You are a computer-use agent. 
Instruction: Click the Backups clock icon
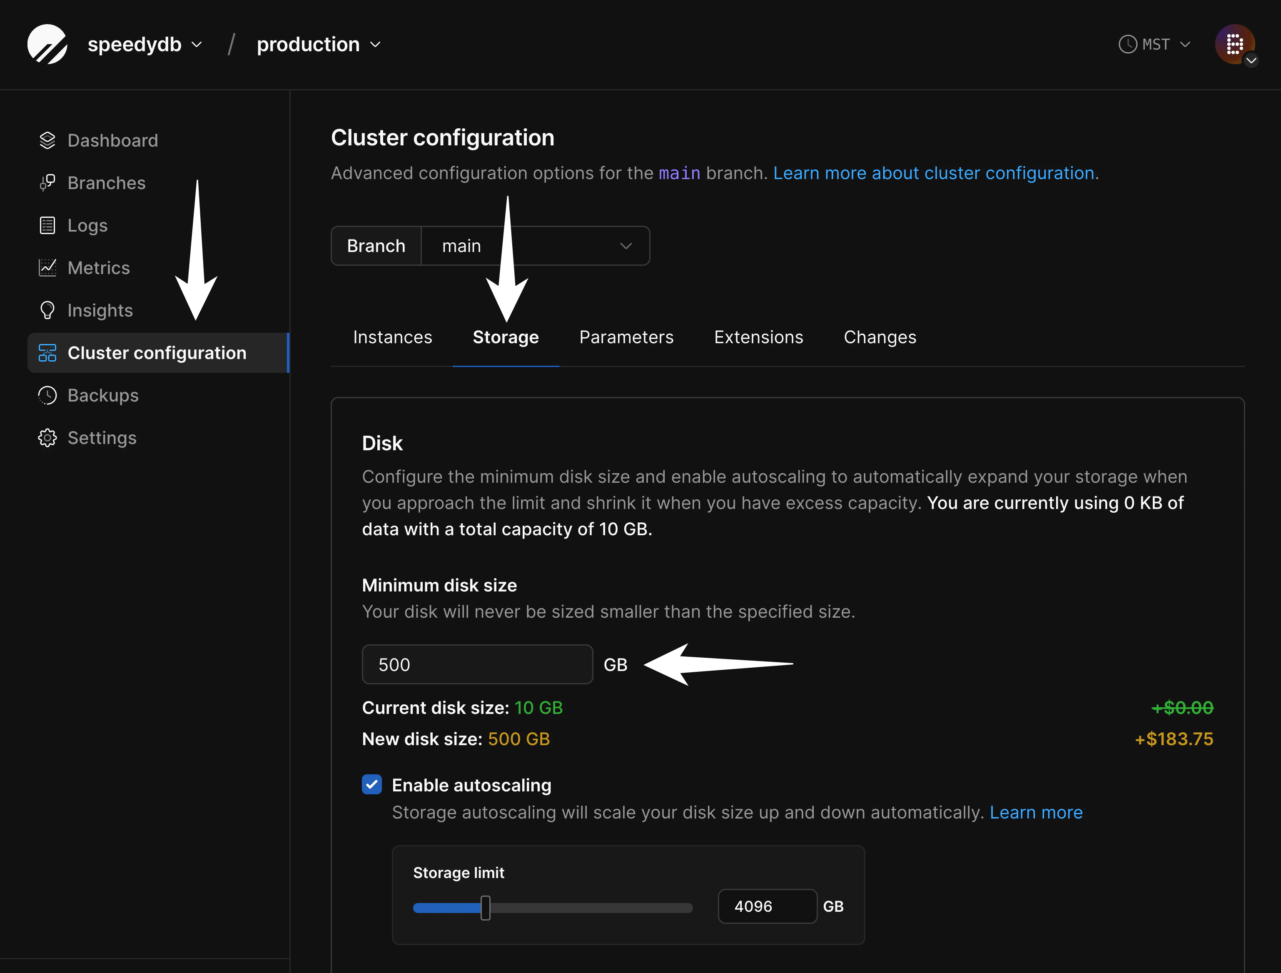[47, 396]
